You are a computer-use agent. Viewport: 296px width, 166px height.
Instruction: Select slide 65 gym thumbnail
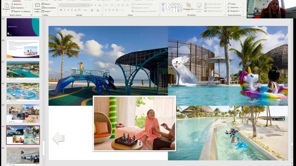coord(23,155)
